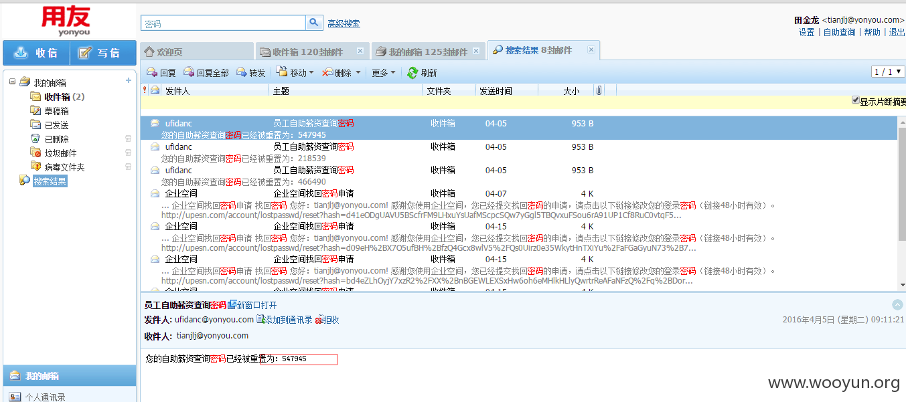Open the 已发送 sent folder
This screenshot has height=402, width=906.
pos(50,125)
